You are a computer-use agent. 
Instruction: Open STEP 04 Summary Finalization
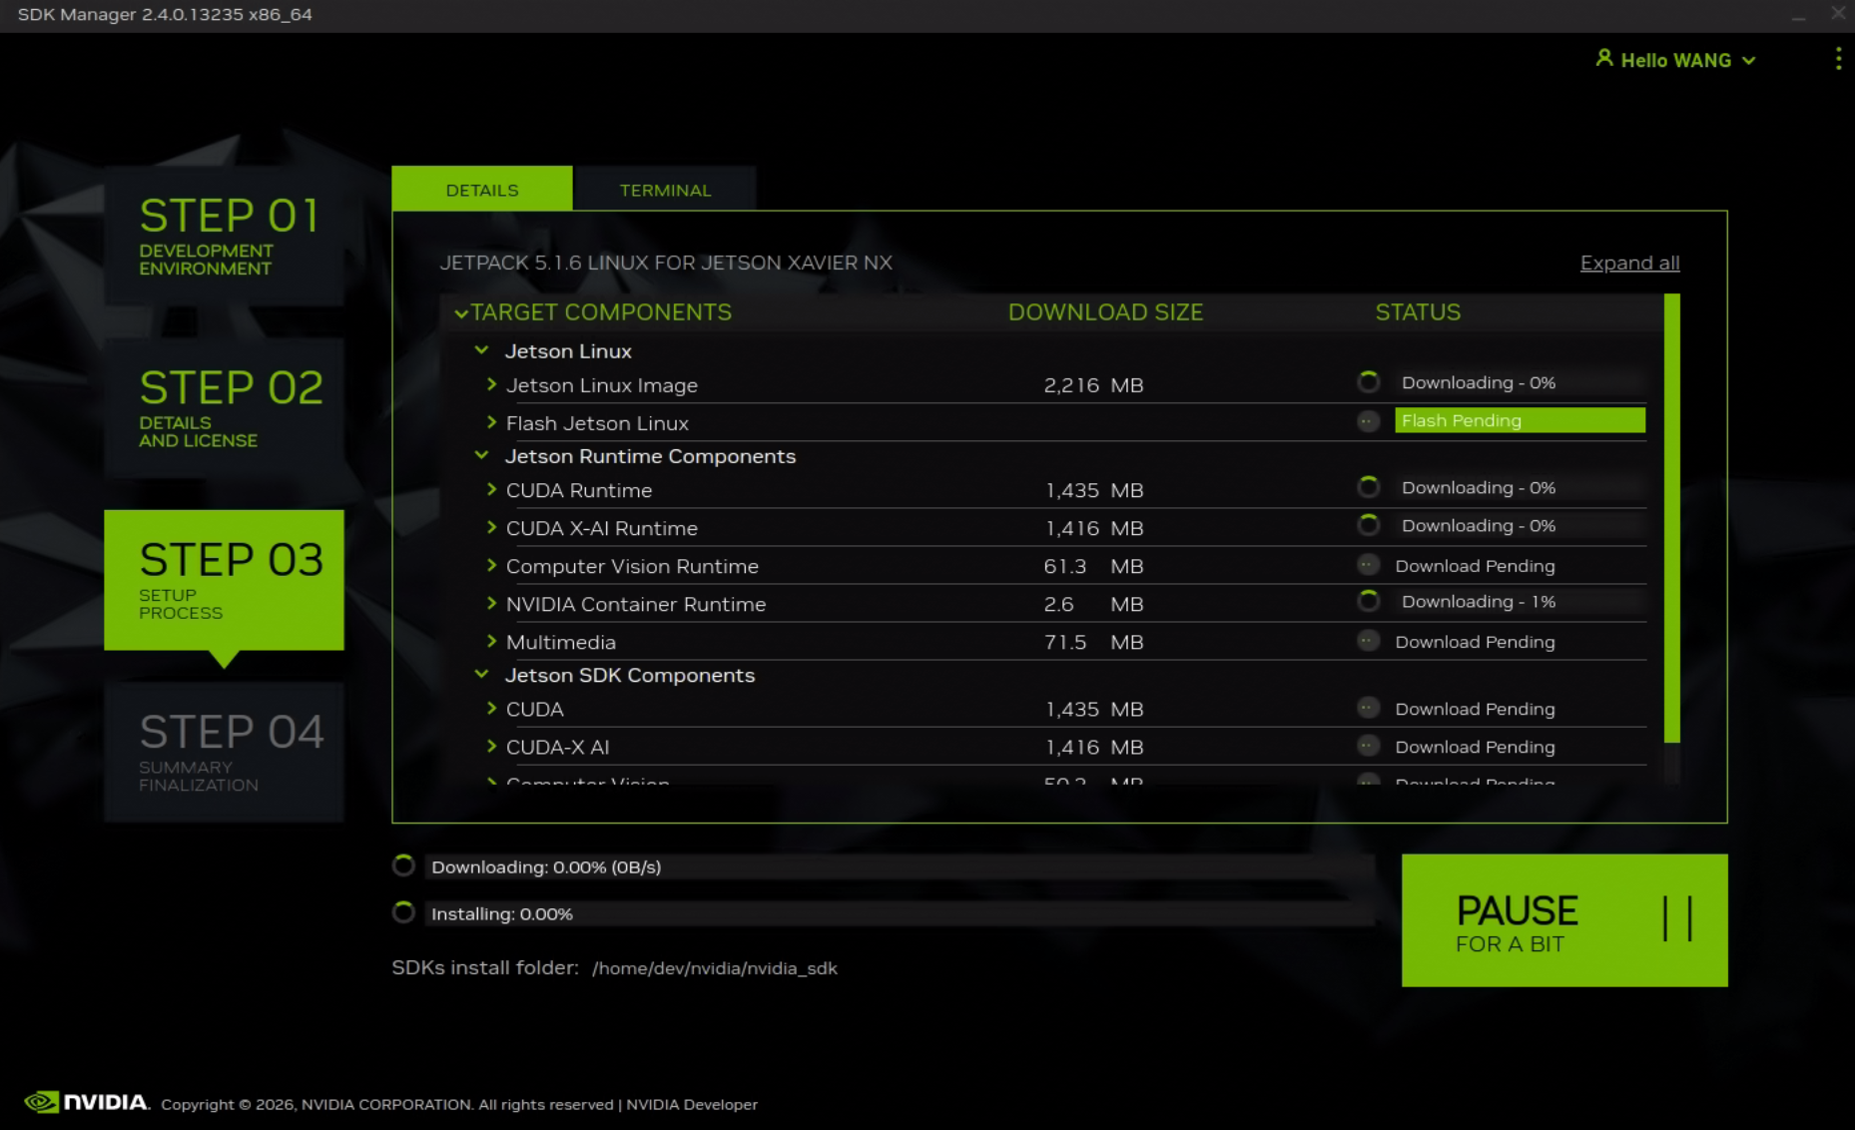[225, 752]
